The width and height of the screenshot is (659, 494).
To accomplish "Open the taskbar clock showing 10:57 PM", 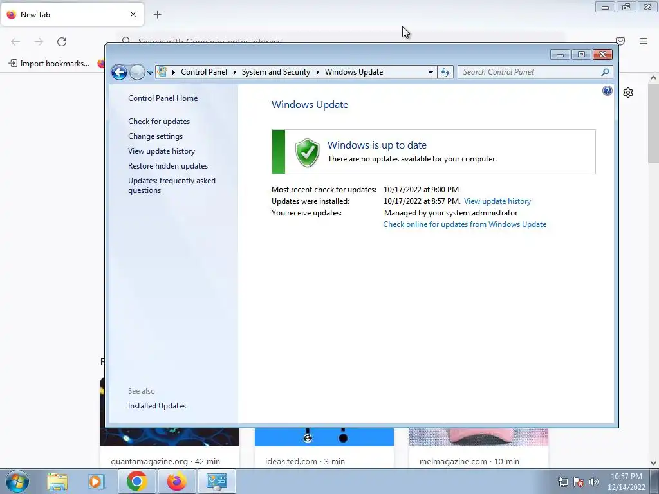I will (x=626, y=482).
